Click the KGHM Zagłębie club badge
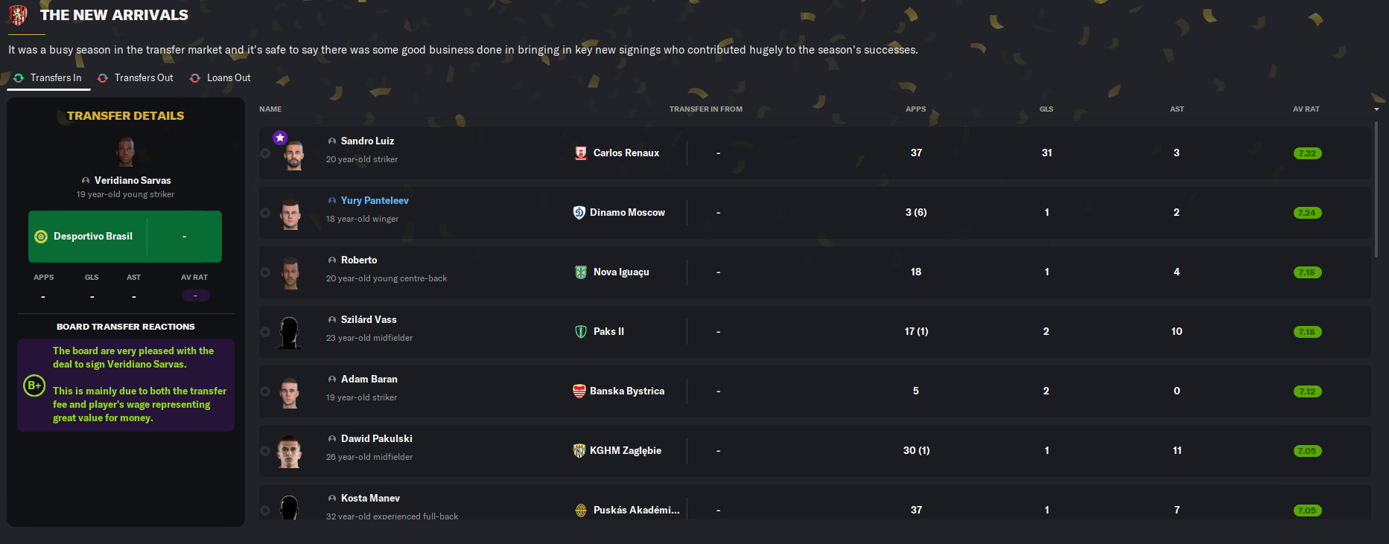Viewport: 1389px width, 544px height. point(579,451)
